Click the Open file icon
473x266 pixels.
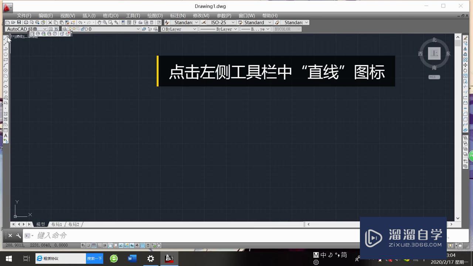click(13, 23)
